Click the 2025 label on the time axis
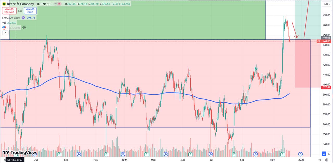Viewport: 333px width, 163px height. coord(301,160)
